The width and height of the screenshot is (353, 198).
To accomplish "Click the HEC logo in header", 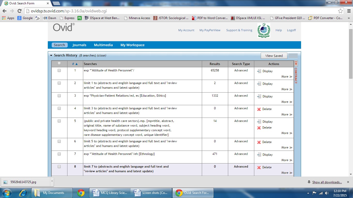I will tap(264, 30).
